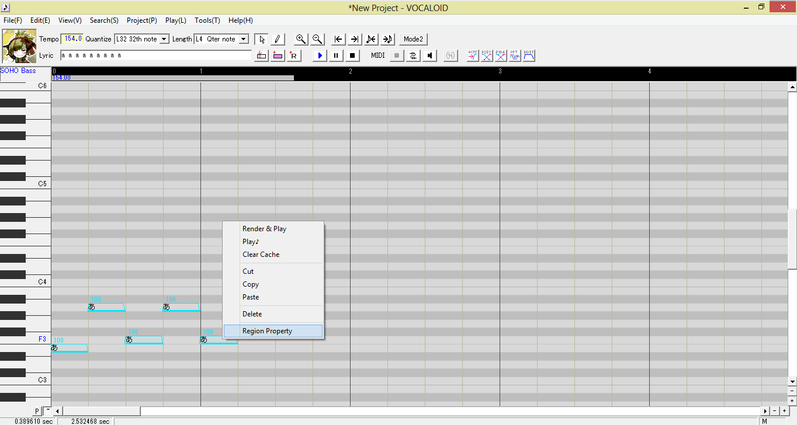Open the Length dropdown
797x425 pixels.
221,39
